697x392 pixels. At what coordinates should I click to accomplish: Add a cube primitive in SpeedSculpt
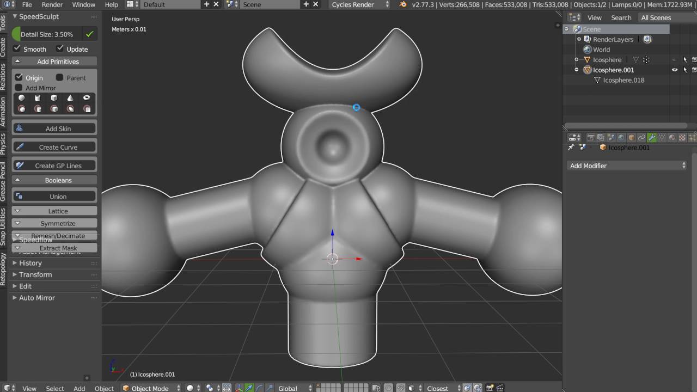(x=54, y=98)
